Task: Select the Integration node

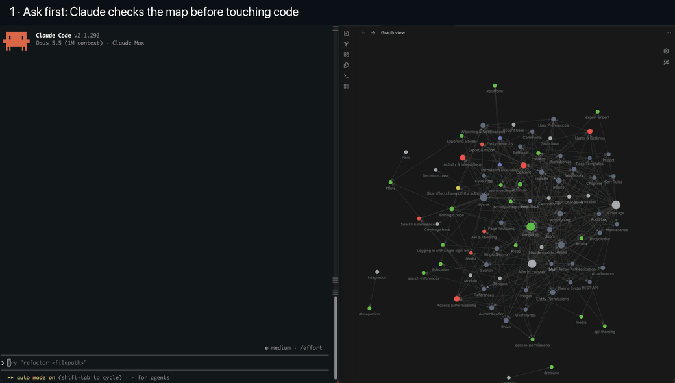Action: (377, 272)
